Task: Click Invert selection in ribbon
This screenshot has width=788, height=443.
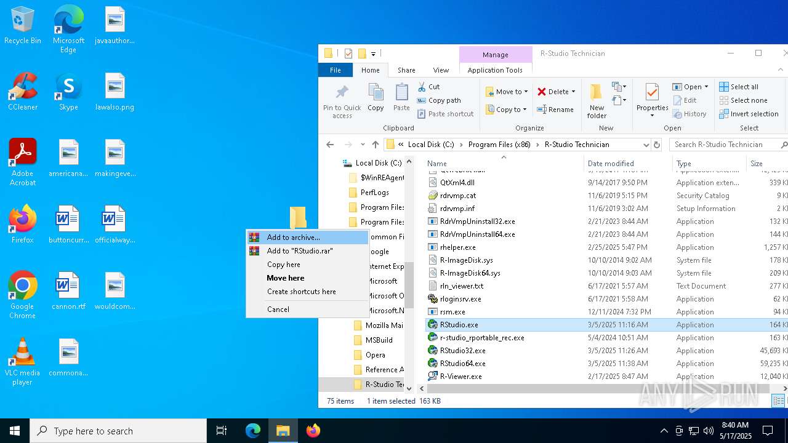Action: point(749,114)
